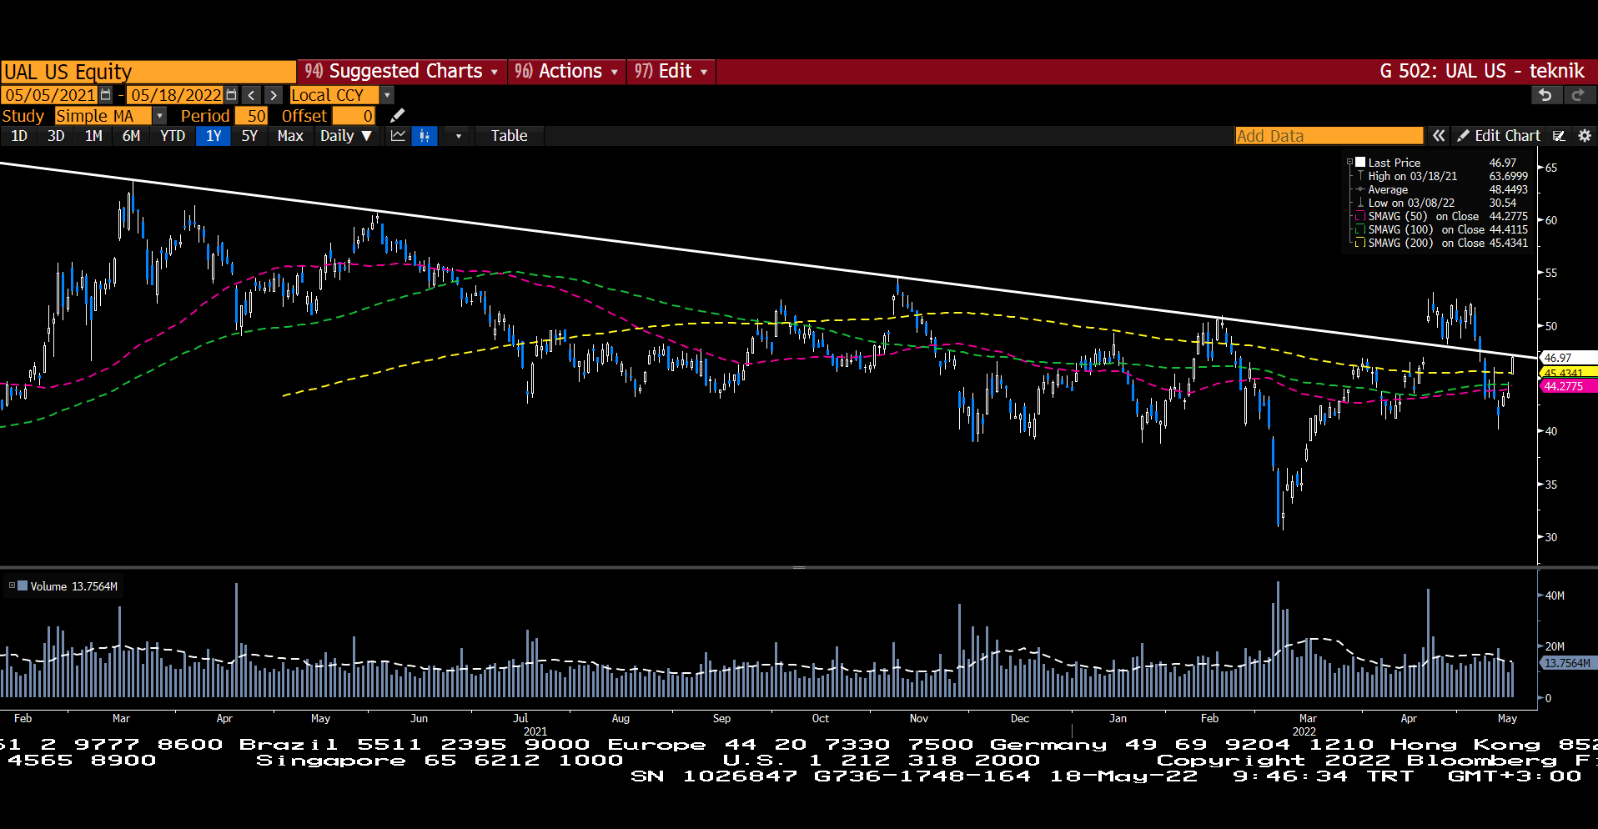Open the annotation checklist pencil icon
Screen dimensions: 1598x829
(x=1559, y=135)
